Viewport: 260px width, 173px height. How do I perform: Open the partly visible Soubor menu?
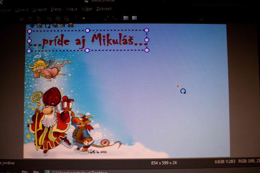pos(6,10)
